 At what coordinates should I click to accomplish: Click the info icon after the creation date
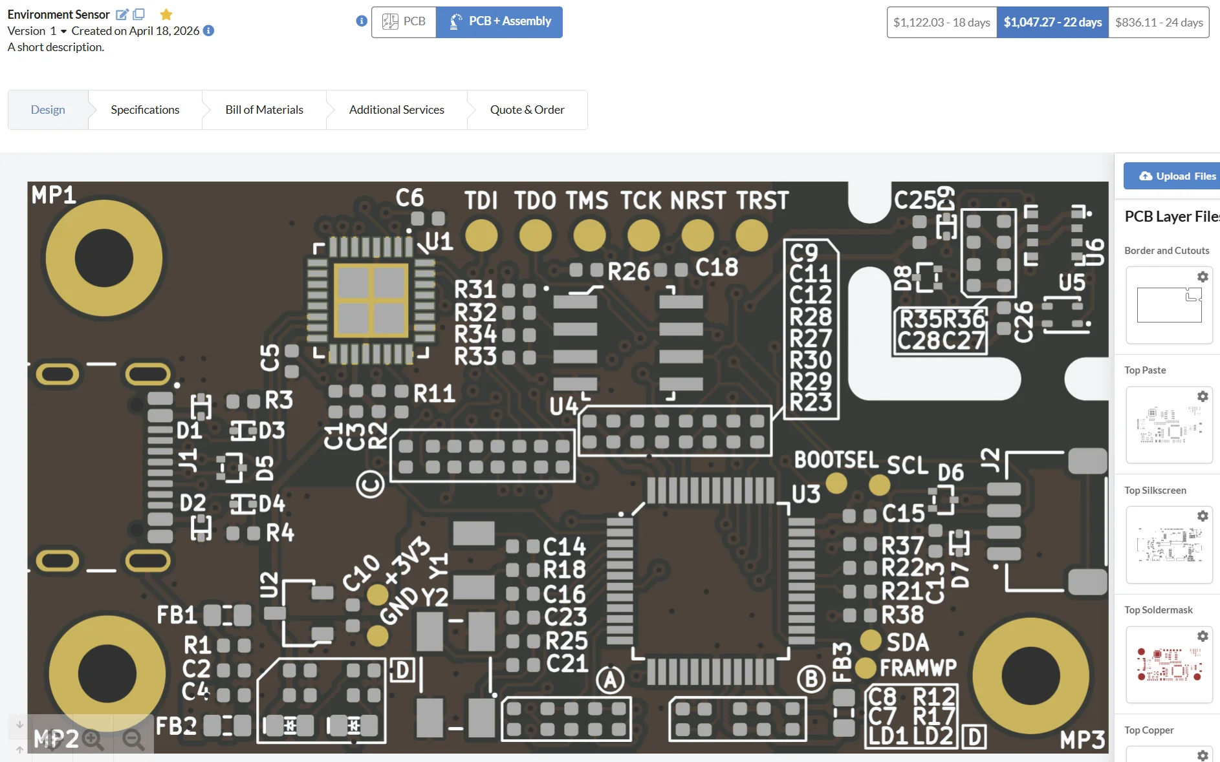point(208,30)
